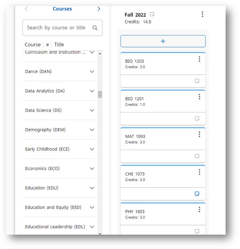Go to the next panel using right arrow

pos(99,9)
